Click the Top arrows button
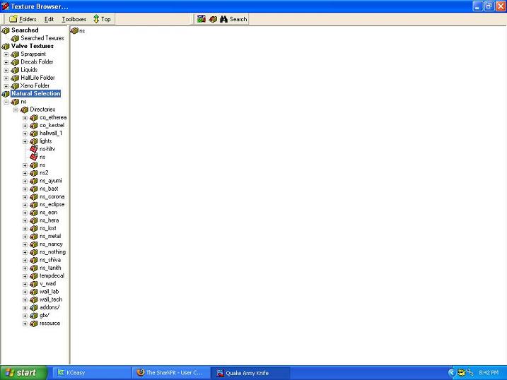 [102, 19]
